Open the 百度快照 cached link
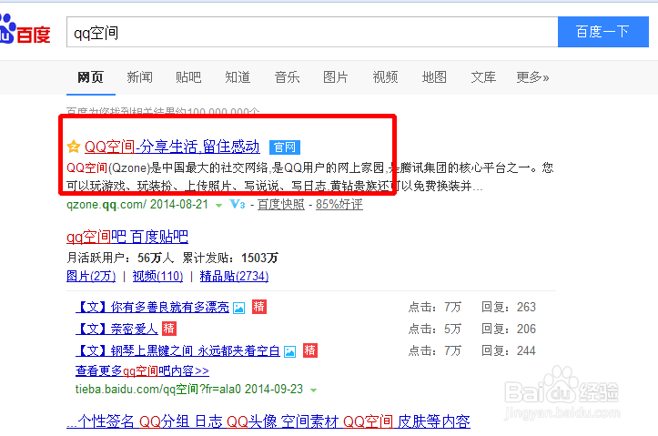The height and width of the screenshot is (436, 658). click(280, 205)
